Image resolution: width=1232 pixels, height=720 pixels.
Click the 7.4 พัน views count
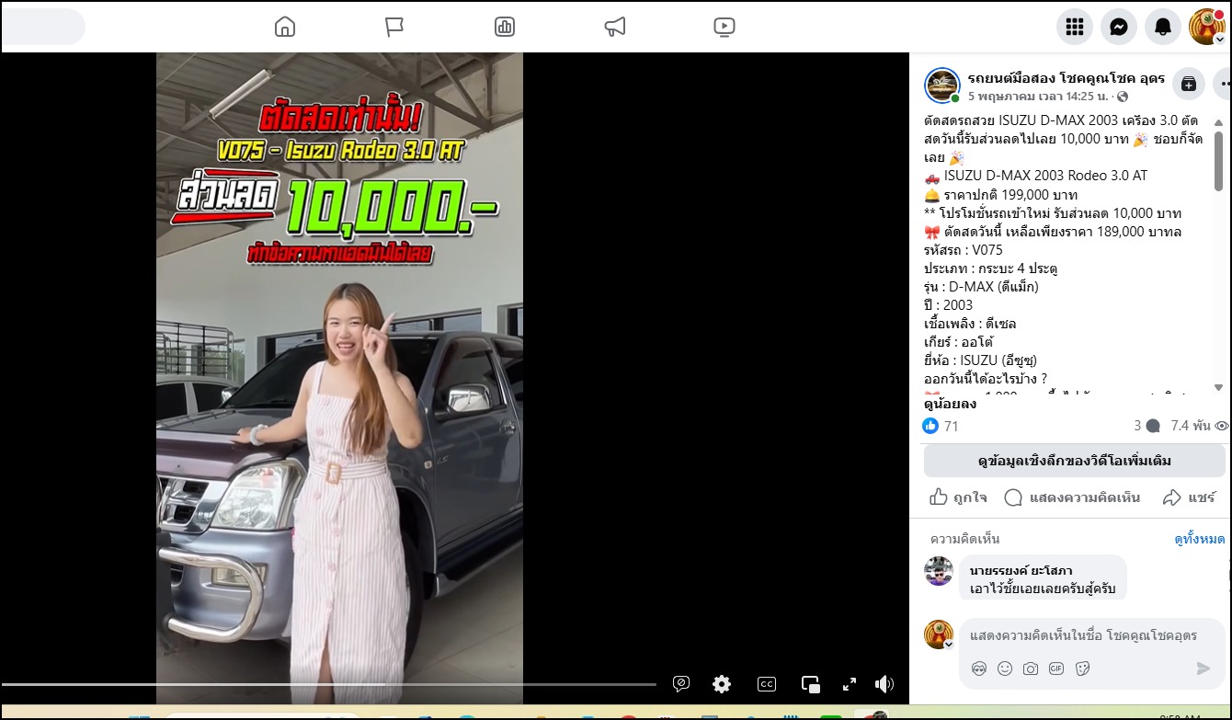[x=1199, y=426]
